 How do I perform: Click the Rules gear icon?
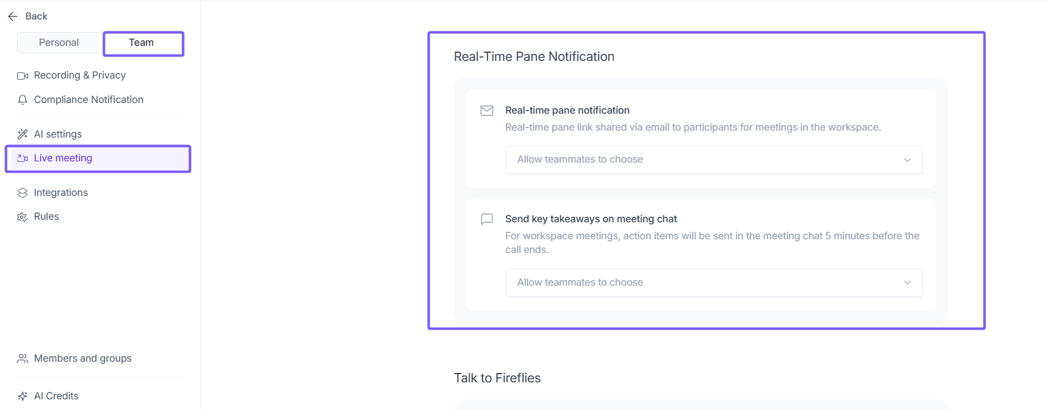pyautogui.click(x=23, y=217)
